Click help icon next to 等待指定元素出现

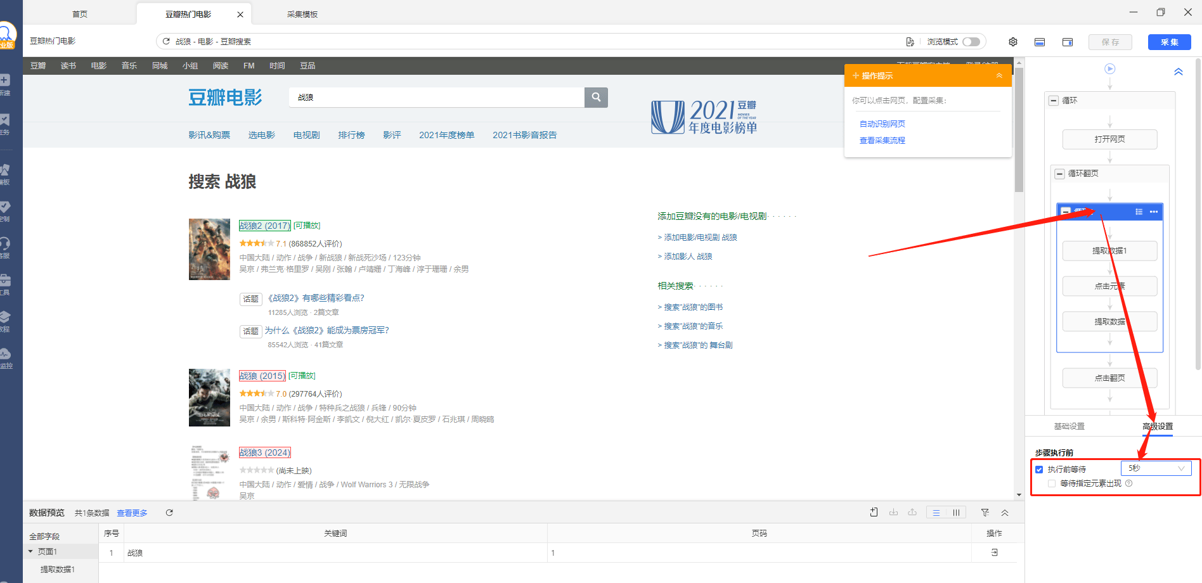pos(1129,484)
